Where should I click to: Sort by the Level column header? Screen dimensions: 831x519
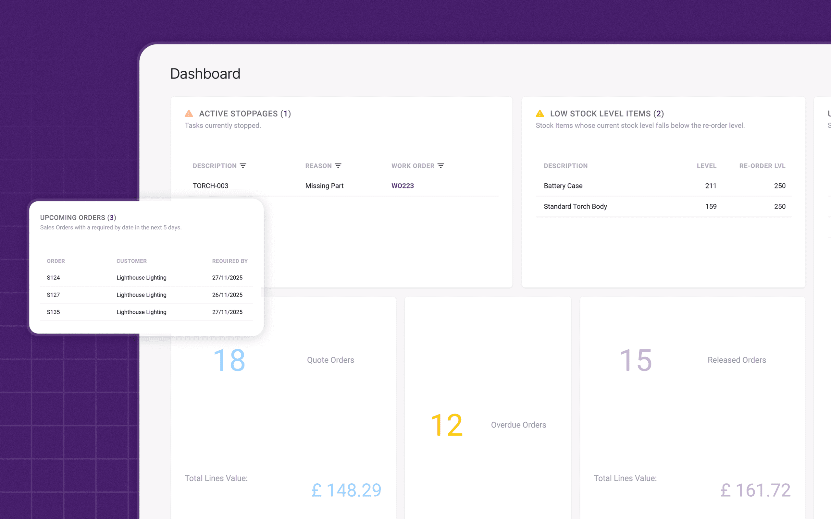coord(706,166)
